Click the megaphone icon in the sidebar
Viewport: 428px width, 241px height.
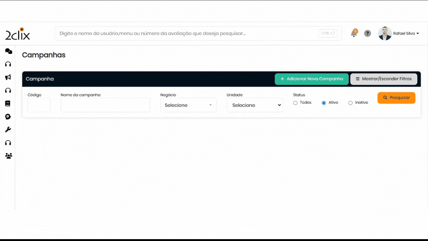coord(8,77)
